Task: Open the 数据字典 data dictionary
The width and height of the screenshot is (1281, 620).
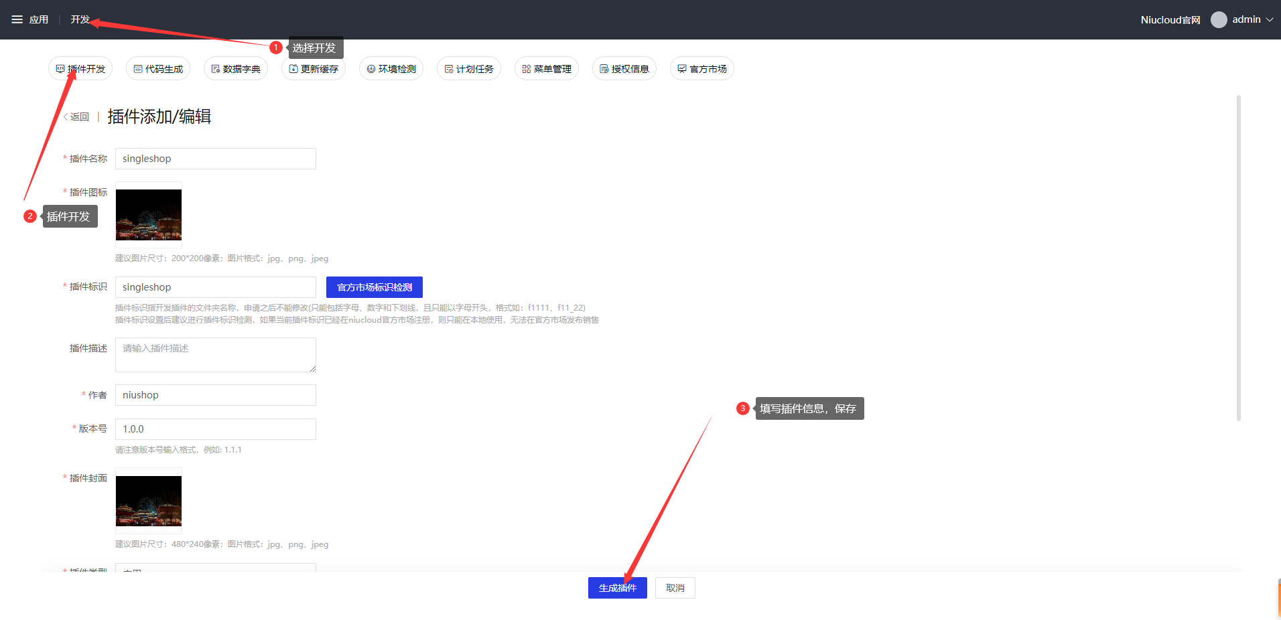Action: (236, 69)
